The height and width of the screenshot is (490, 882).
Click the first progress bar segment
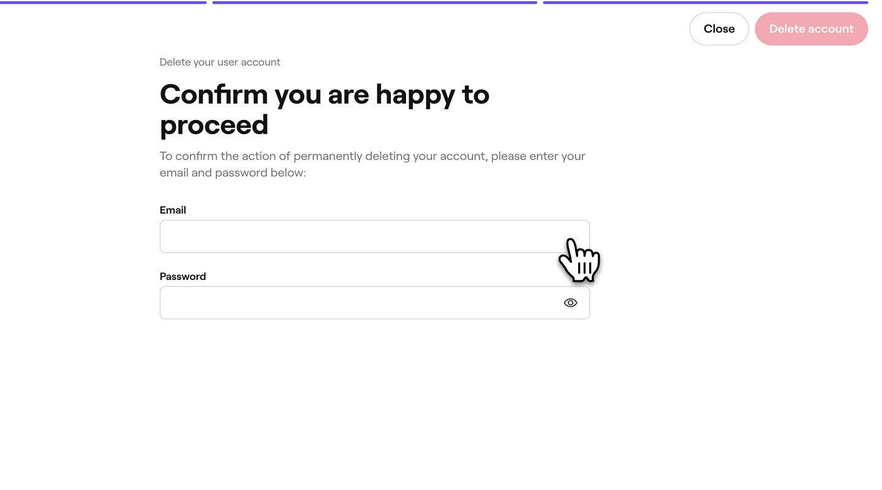103,2
